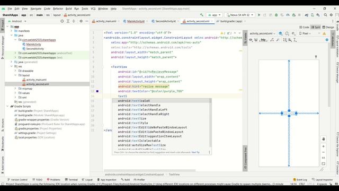339x191 pixels.
Task: Switch editor to Code view mode
Action: click(304, 27)
